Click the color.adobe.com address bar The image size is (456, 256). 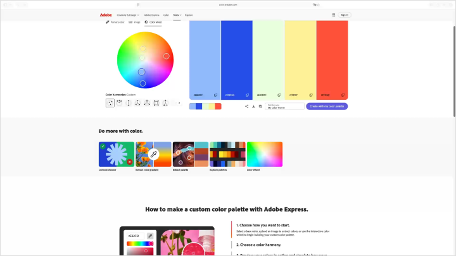228,4
